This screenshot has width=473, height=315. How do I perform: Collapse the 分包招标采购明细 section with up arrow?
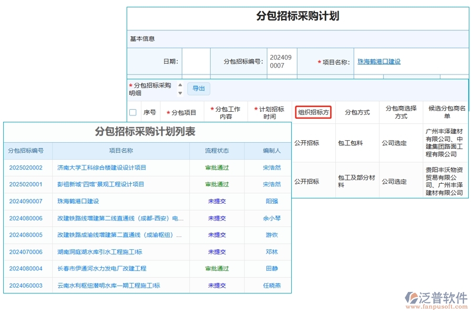[x=180, y=85]
